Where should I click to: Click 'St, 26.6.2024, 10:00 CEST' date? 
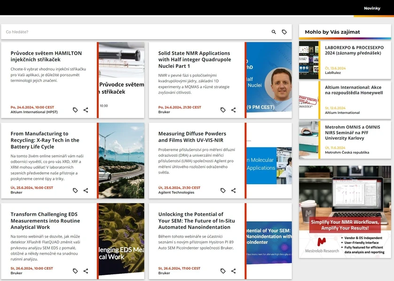(32, 268)
